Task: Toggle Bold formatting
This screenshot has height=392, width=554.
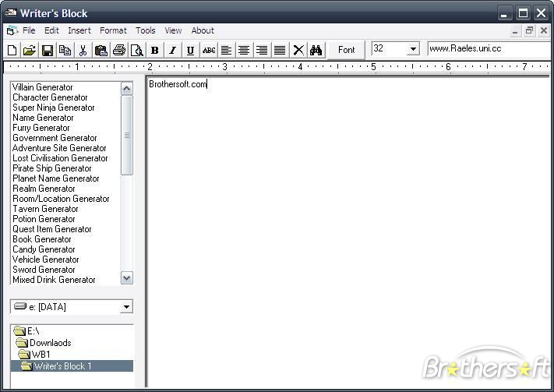Action: (x=155, y=51)
